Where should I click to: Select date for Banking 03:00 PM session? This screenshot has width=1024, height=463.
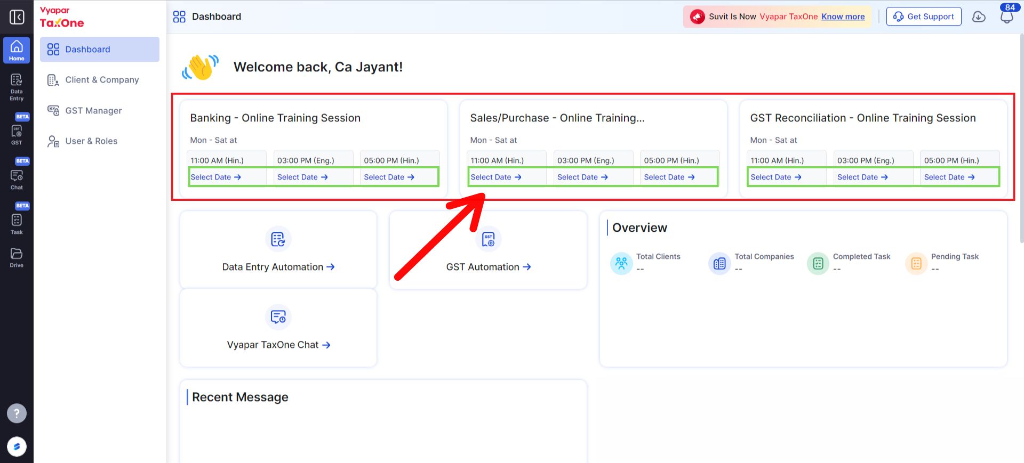[x=302, y=177]
